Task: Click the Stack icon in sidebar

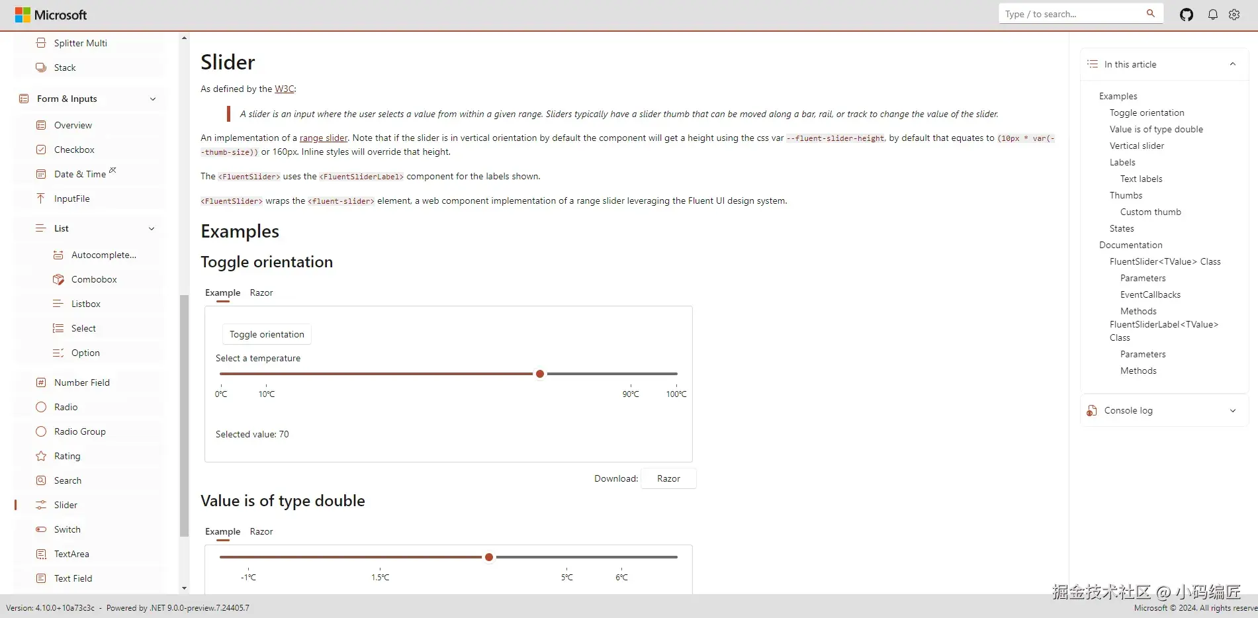Action: [41, 67]
